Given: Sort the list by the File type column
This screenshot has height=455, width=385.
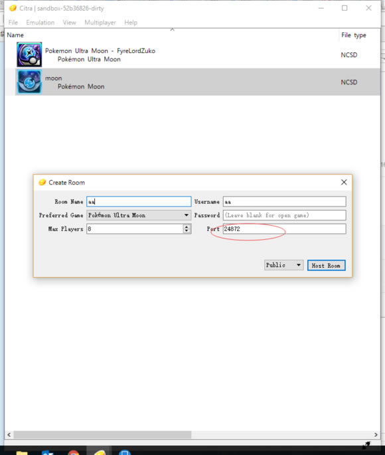Looking at the screenshot, I should 353,35.
